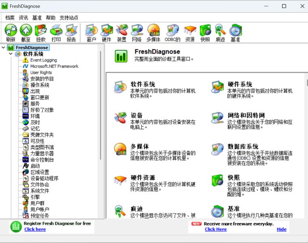Click the 截至 up-arrow toolbar icon
Viewport: 308px width, 243px height.
(x=26, y=33)
